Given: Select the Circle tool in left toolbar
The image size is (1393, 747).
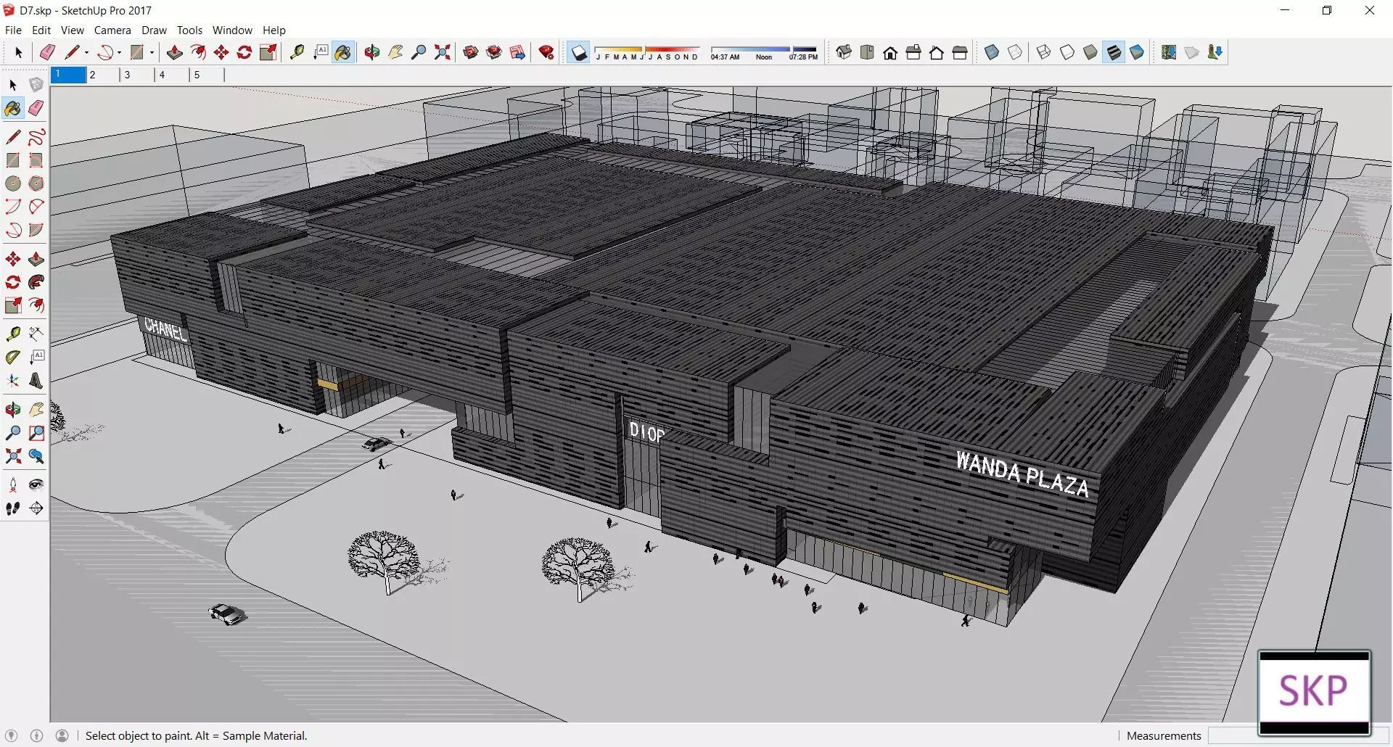Looking at the screenshot, I should click(x=13, y=183).
